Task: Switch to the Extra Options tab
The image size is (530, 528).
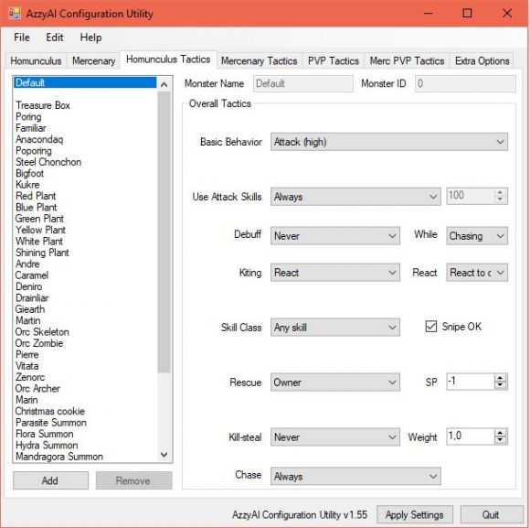Action: (x=482, y=61)
